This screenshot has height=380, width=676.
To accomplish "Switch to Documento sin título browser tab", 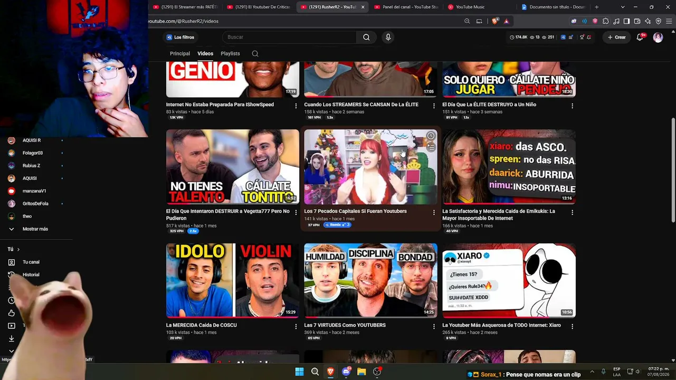I will pos(553,7).
